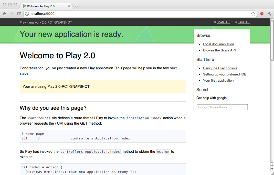This screenshot has height=175, width=274.
Task: Reload the page with the refresh icon
Action: pos(19,14)
